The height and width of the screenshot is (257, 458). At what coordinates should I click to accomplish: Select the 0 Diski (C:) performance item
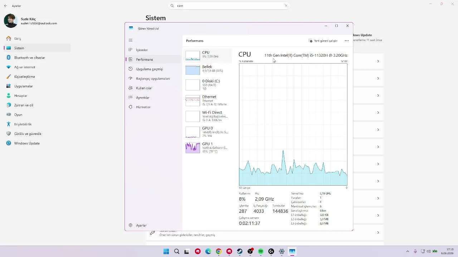coord(208,85)
